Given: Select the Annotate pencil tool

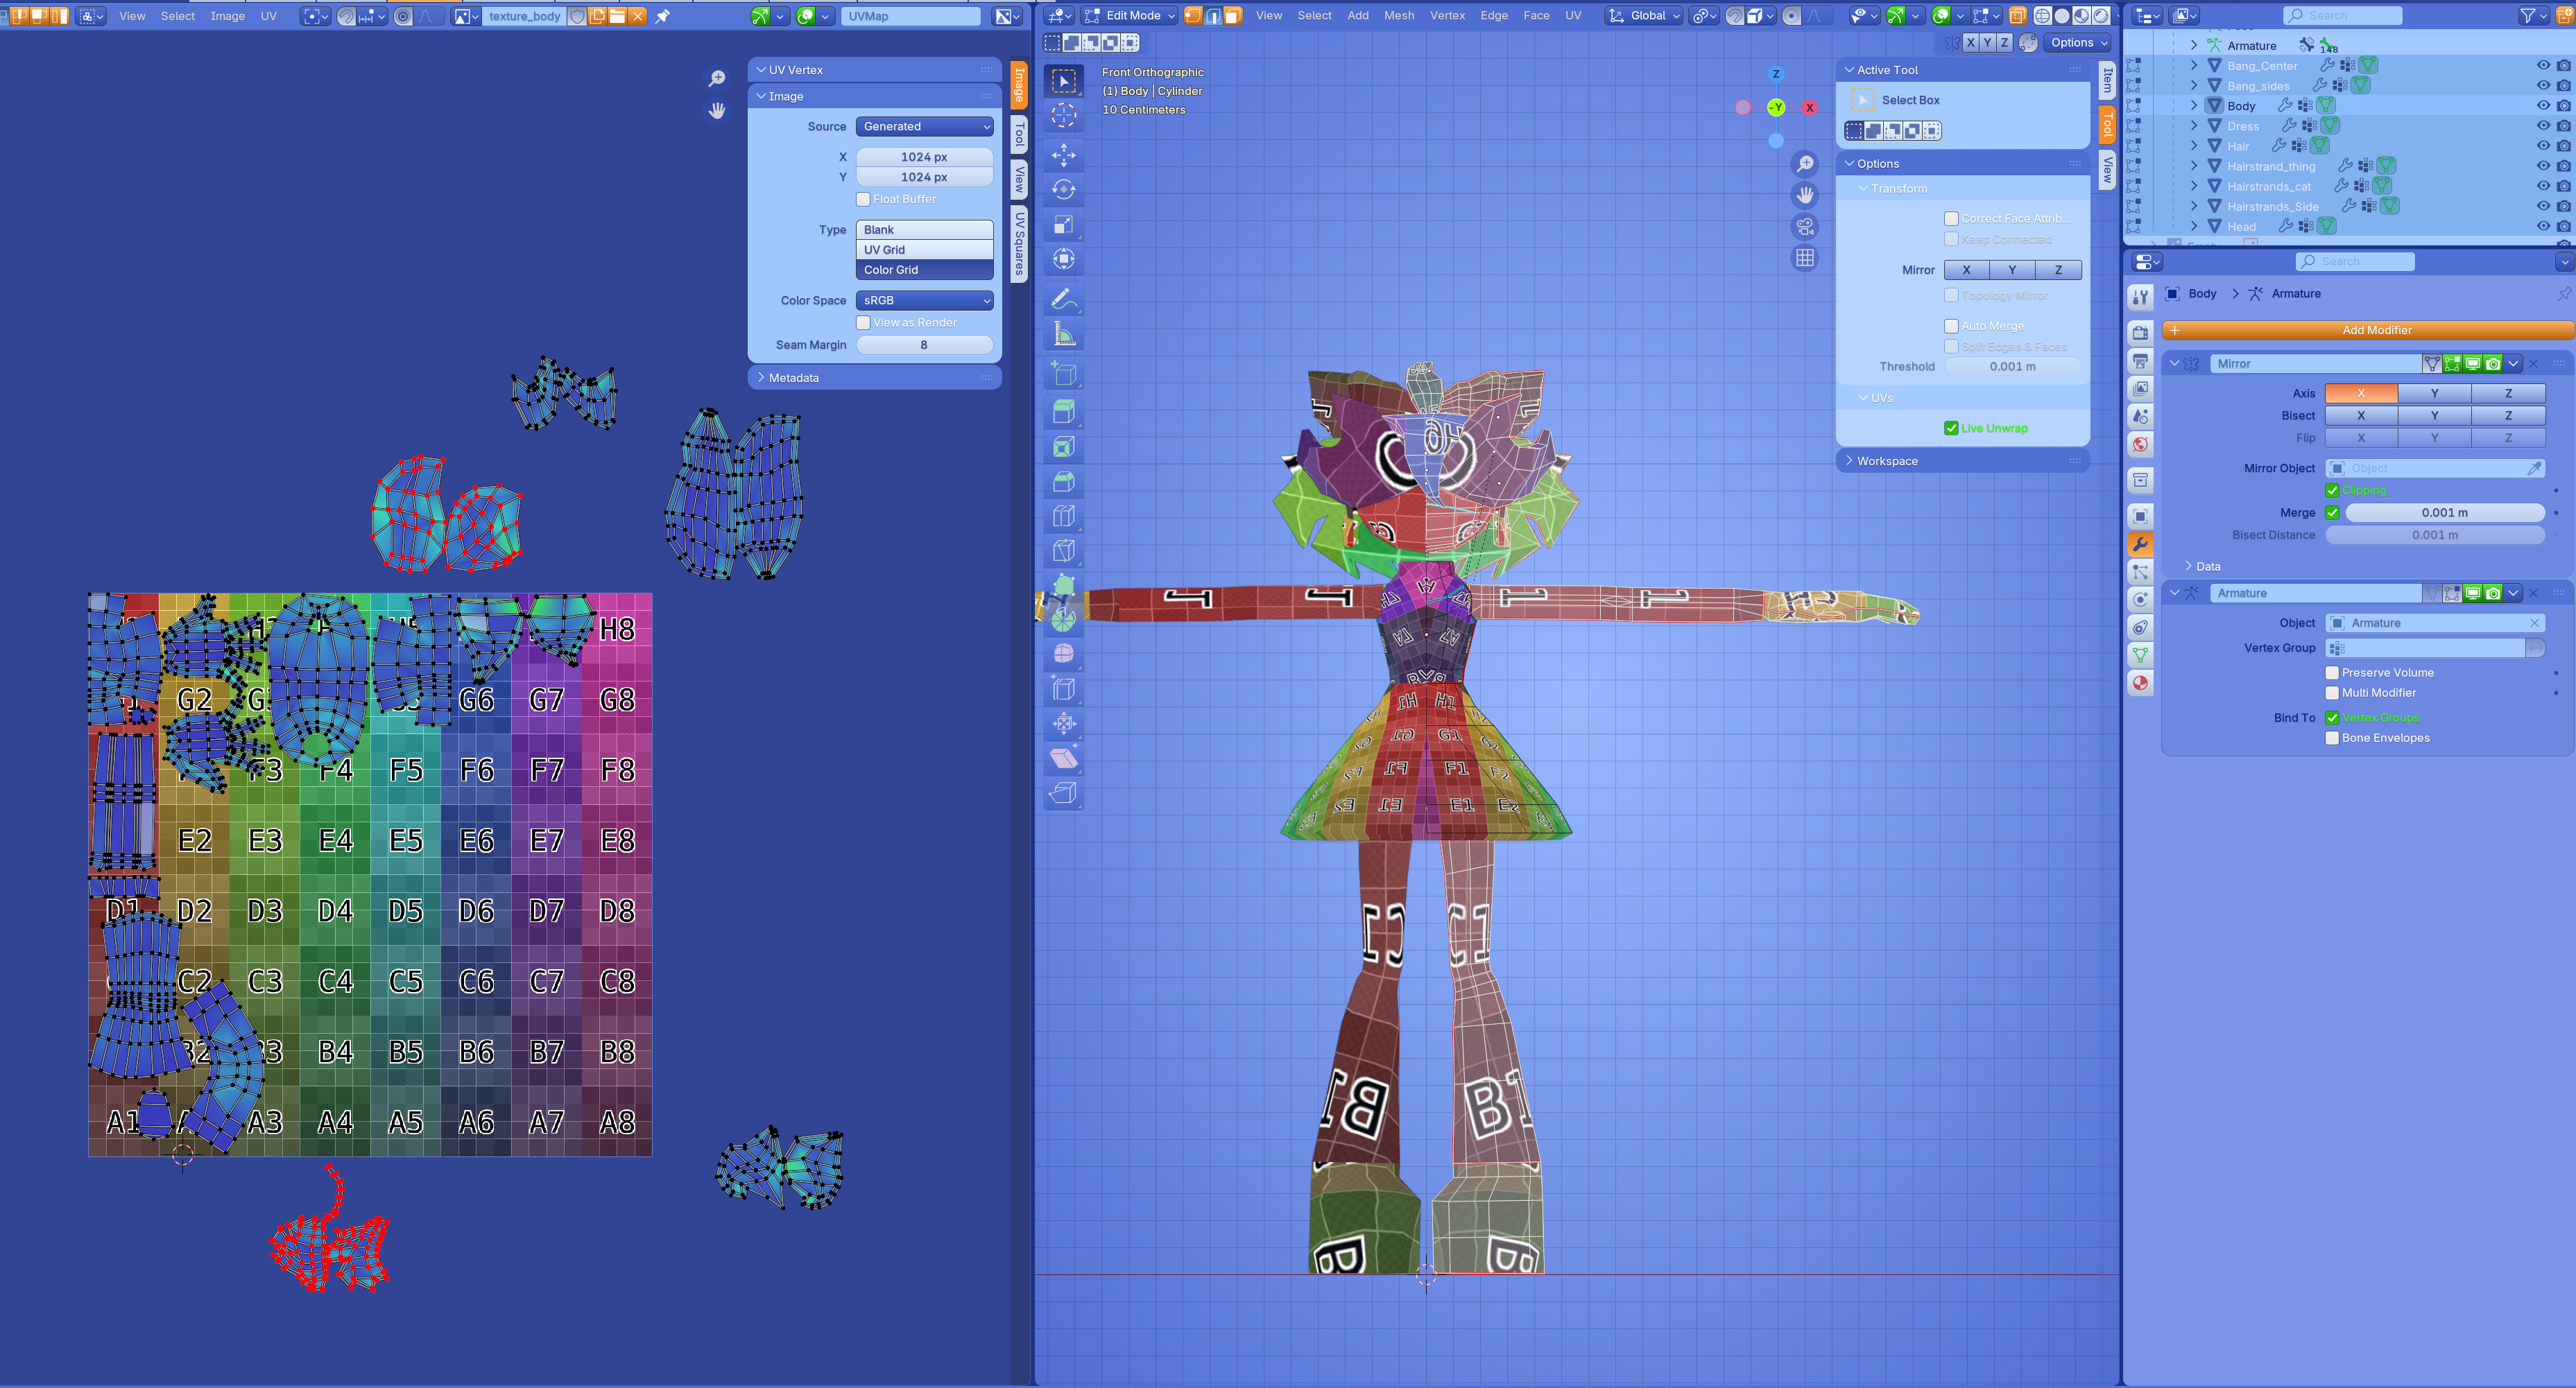Looking at the screenshot, I should pyautogui.click(x=1063, y=299).
